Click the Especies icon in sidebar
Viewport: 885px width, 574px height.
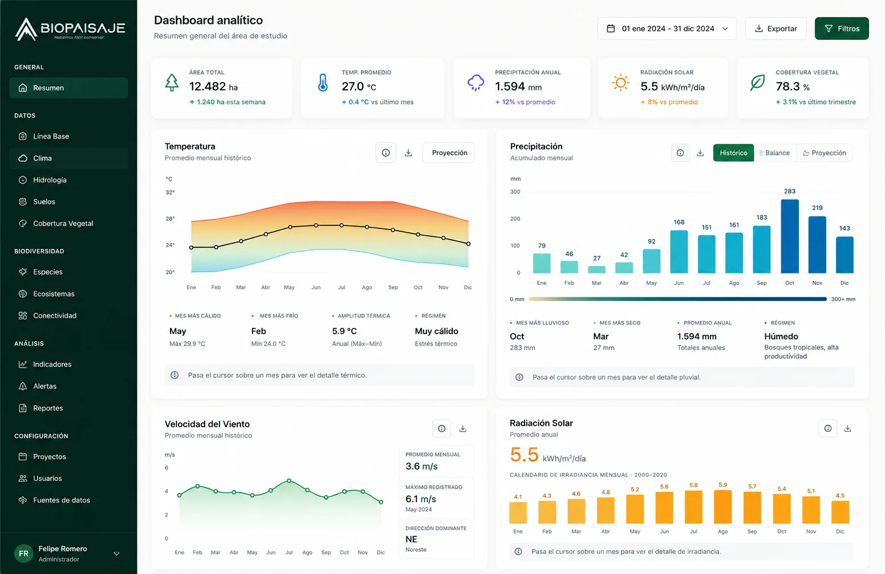tap(23, 272)
